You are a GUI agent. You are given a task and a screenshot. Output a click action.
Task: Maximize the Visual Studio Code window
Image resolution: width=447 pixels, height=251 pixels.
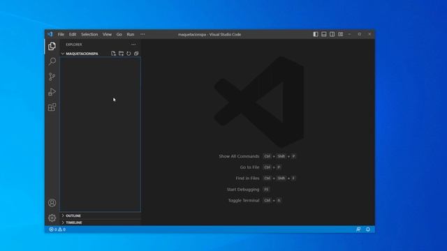(x=360, y=34)
